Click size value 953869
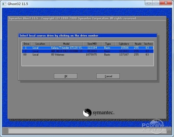 (92, 51)
